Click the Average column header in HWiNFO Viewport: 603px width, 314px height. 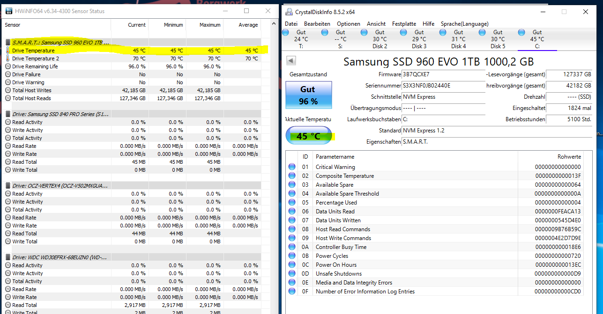242,25
